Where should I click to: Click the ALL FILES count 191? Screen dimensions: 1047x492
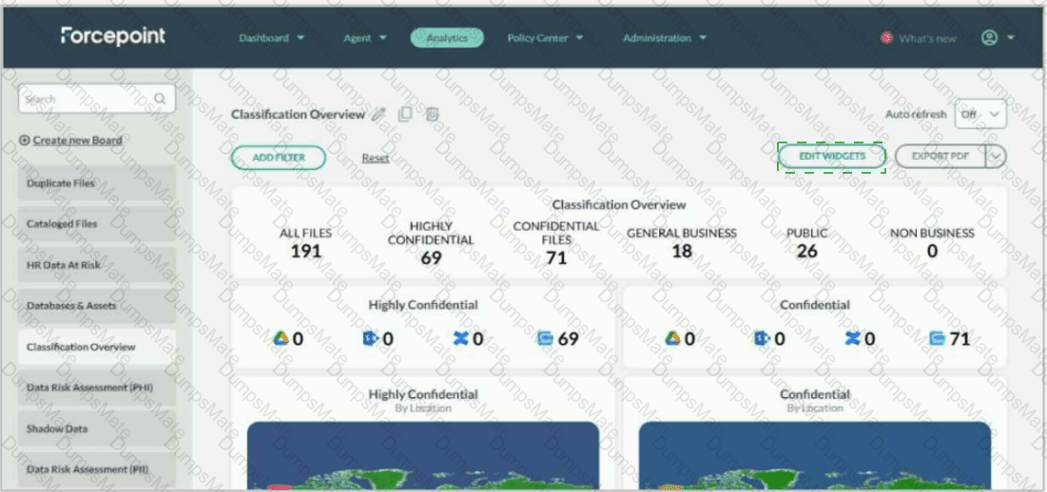pos(306,252)
